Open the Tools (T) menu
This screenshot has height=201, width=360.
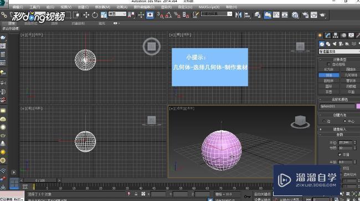[x=35, y=7]
